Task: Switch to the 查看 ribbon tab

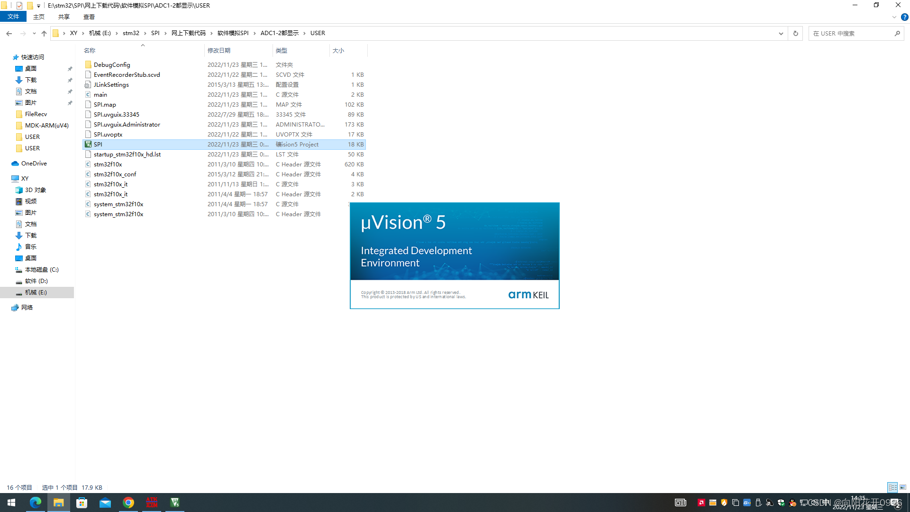Action: pos(89,17)
